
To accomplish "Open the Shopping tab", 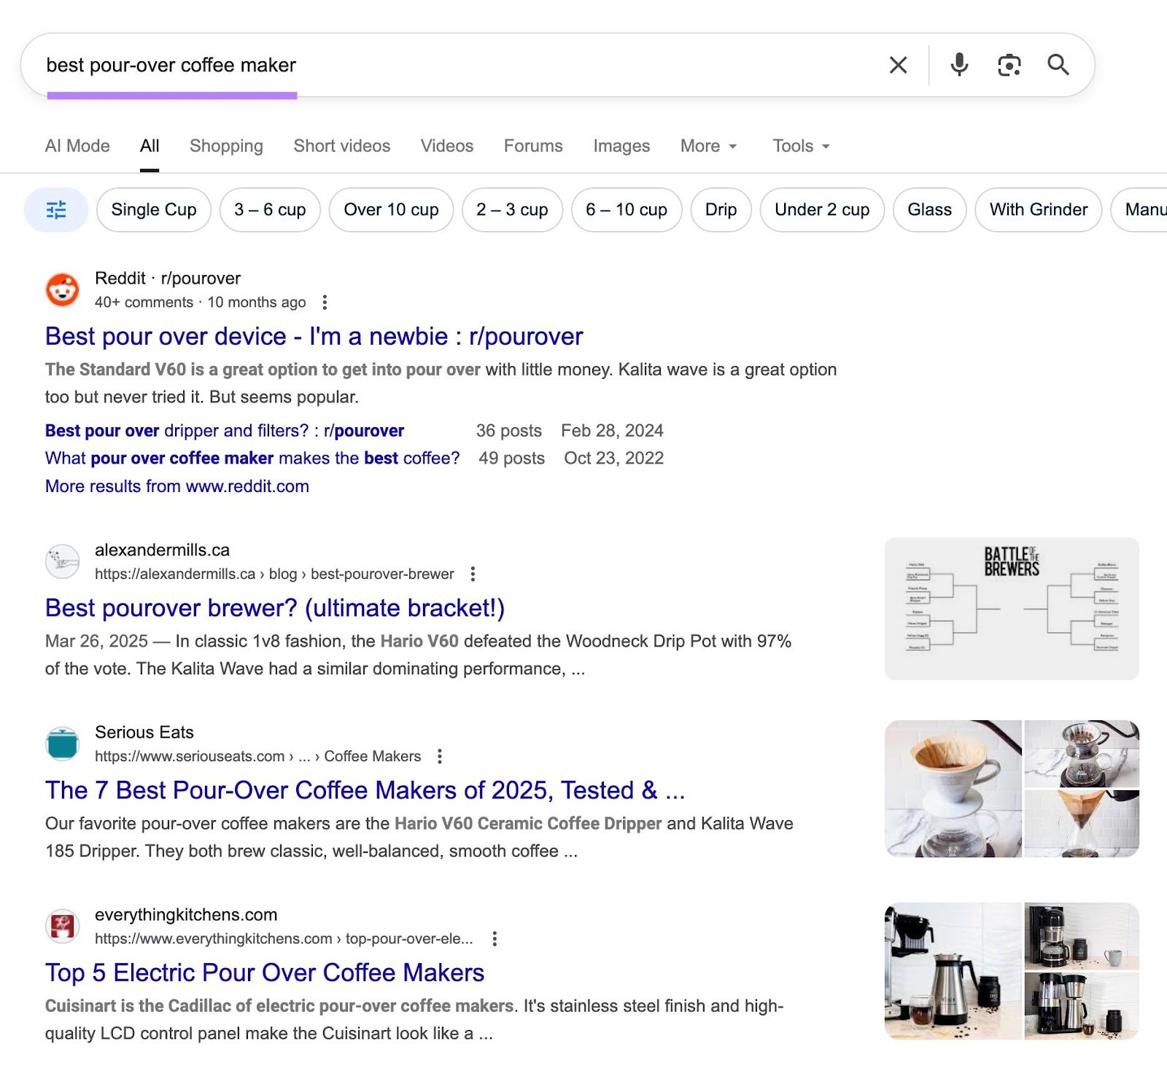I will 226,146.
